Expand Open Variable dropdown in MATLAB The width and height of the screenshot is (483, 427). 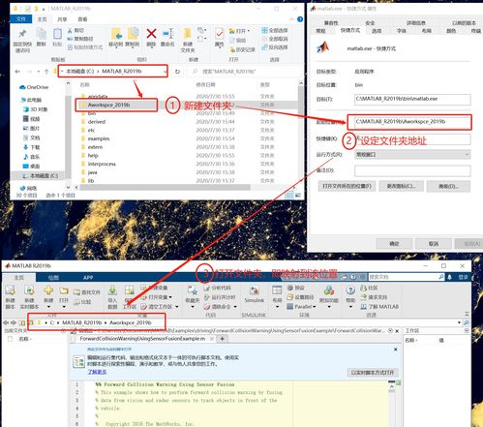pyautogui.click(x=170, y=297)
